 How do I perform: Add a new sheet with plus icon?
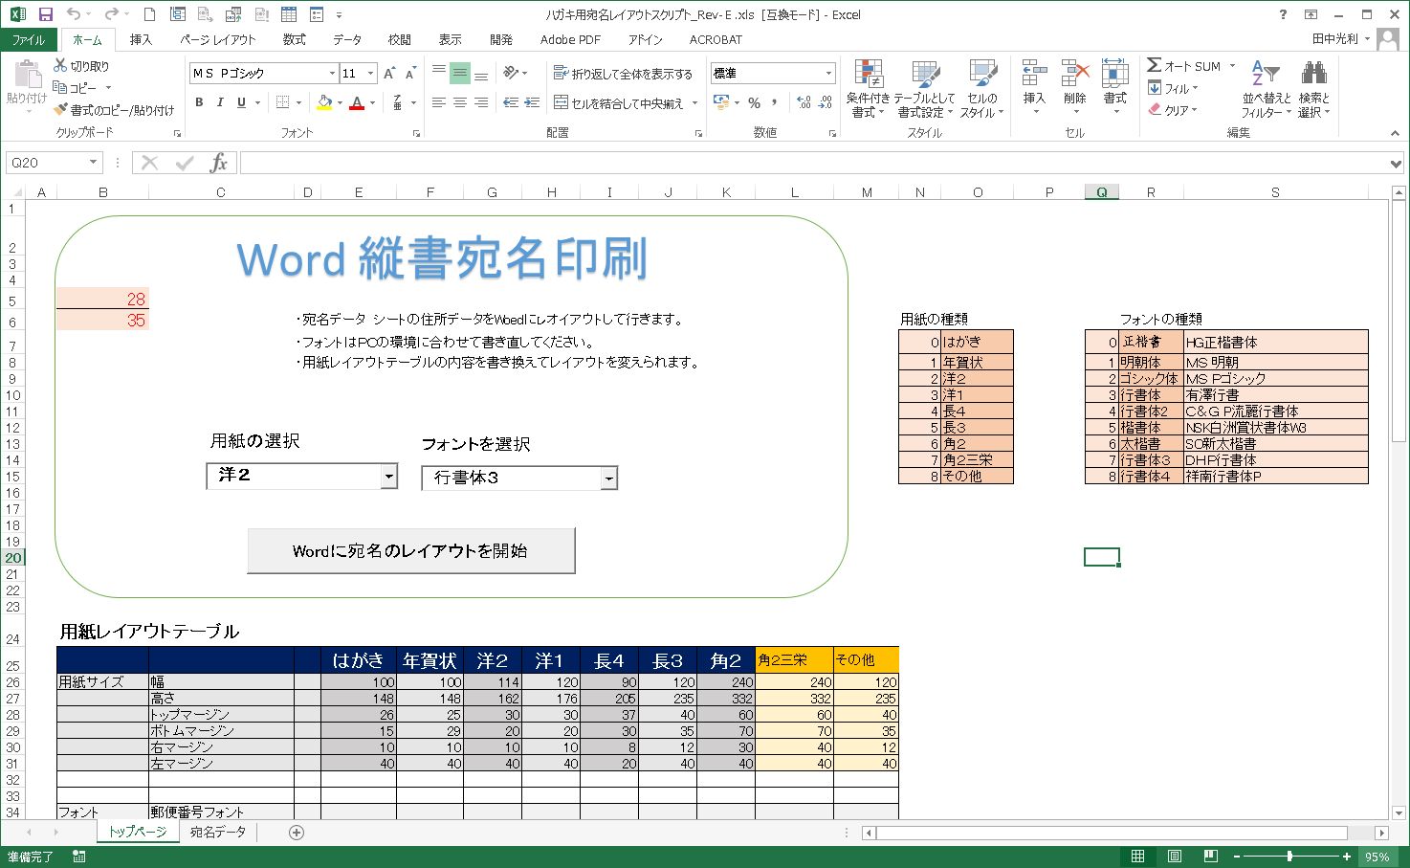pyautogui.click(x=297, y=833)
